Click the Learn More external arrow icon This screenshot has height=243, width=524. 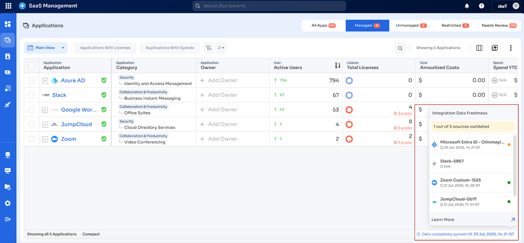click(x=513, y=220)
